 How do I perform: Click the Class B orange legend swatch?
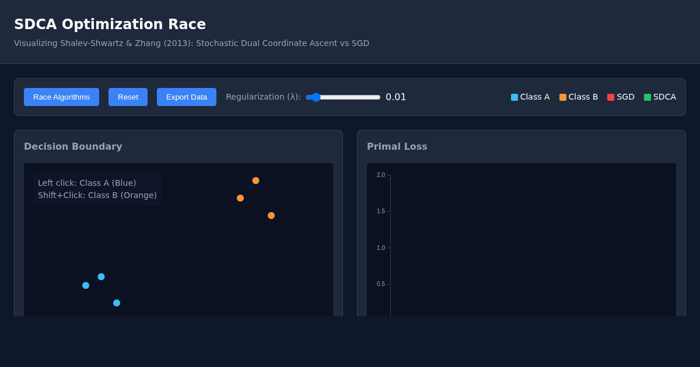563,97
